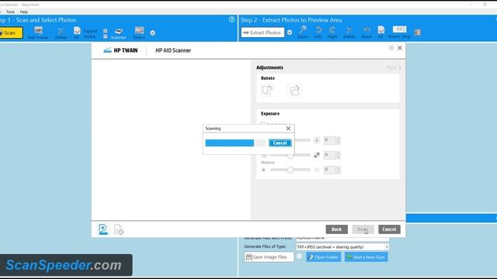Click the Save Image Files button

coord(269,257)
